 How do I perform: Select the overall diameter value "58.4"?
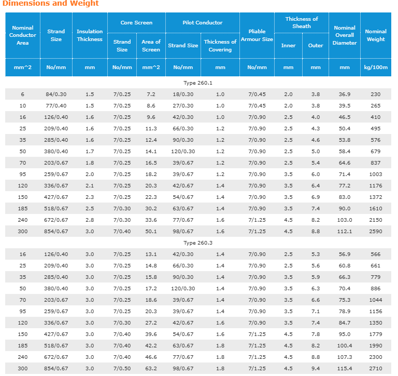click(x=345, y=152)
